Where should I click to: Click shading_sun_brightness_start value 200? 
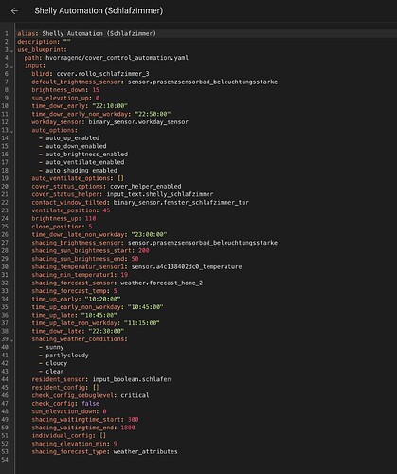[144, 250]
